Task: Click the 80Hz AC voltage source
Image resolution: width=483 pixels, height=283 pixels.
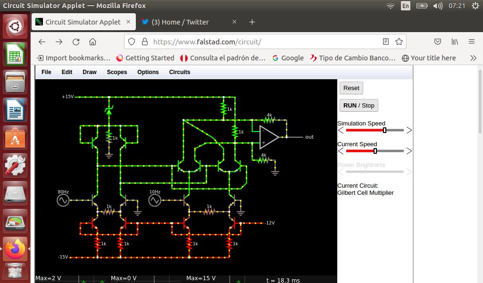Action: [63, 200]
